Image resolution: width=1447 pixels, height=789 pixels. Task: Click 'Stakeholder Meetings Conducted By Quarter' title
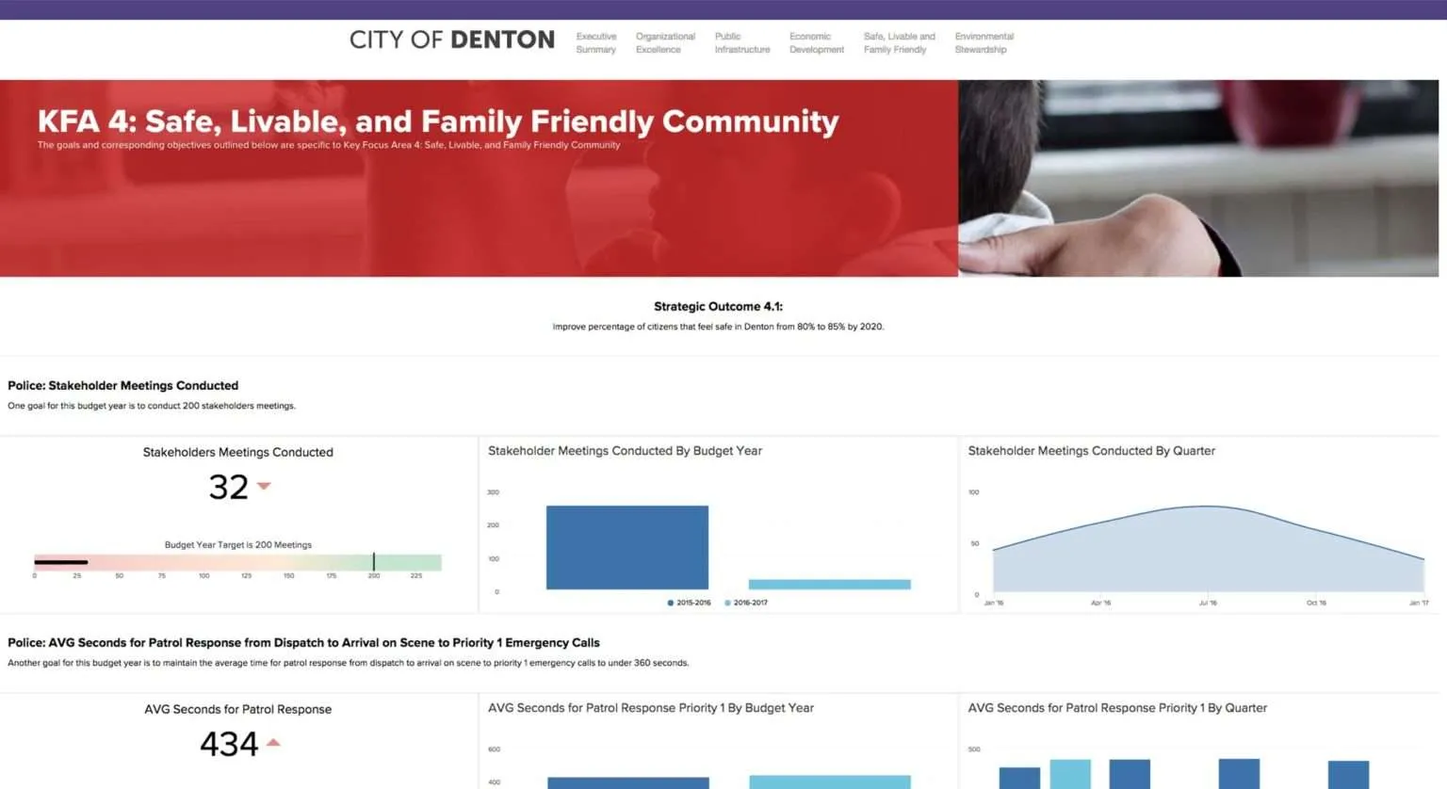click(1092, 451)
